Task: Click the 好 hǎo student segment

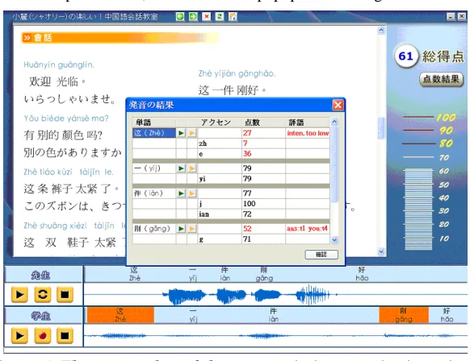Action: tap(447, 315)
